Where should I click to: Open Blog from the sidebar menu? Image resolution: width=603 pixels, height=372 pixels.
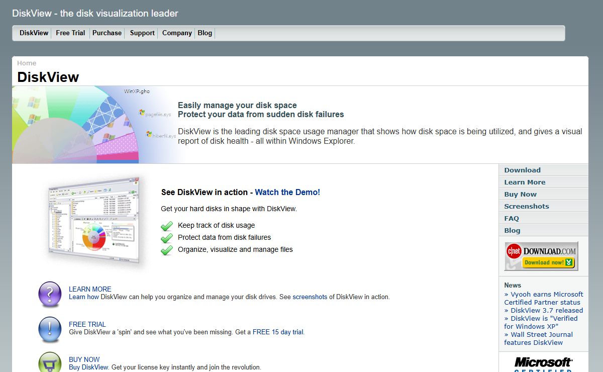pyautogui.click(x=543, y=230)
